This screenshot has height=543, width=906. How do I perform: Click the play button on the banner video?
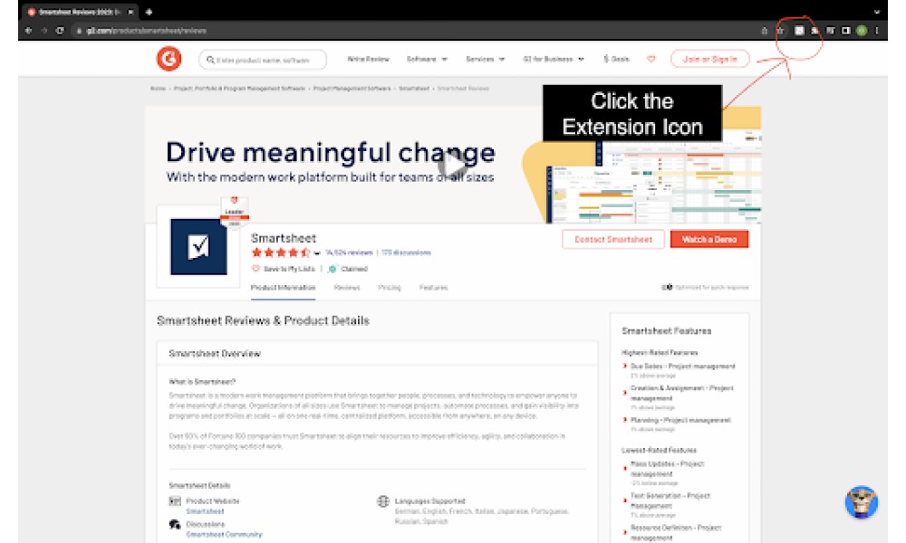[x=452, y=166]
